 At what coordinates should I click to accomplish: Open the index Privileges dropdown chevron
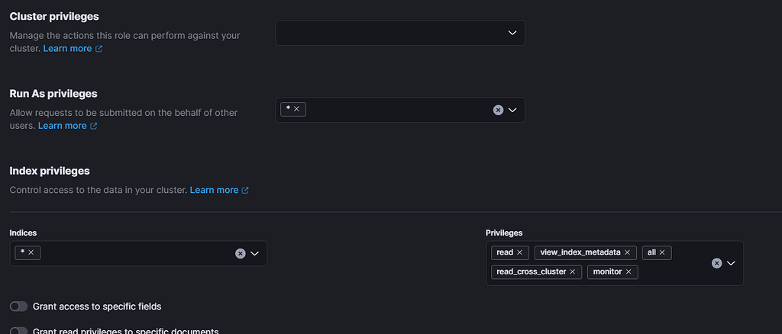731,263
